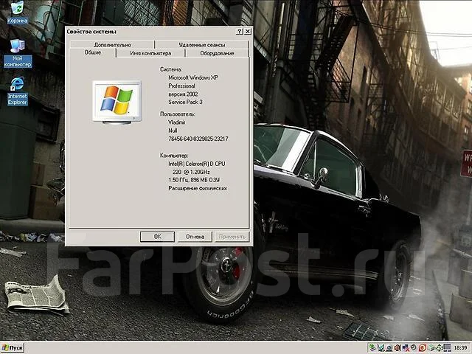Viewport: 472px width, 354px height.
Task: Confirm the dialog with OK button
Action: point(157,237)
